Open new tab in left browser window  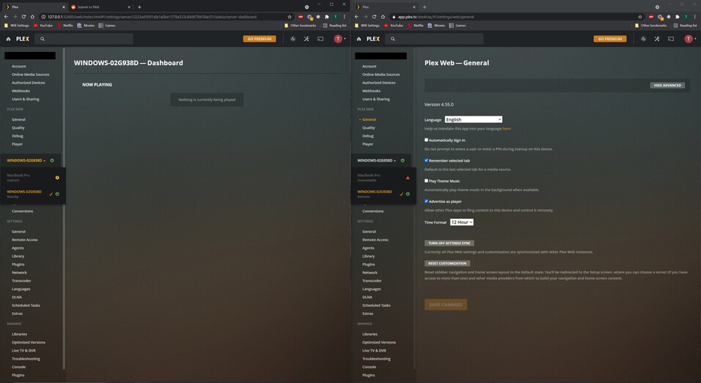tap(139, 7)
